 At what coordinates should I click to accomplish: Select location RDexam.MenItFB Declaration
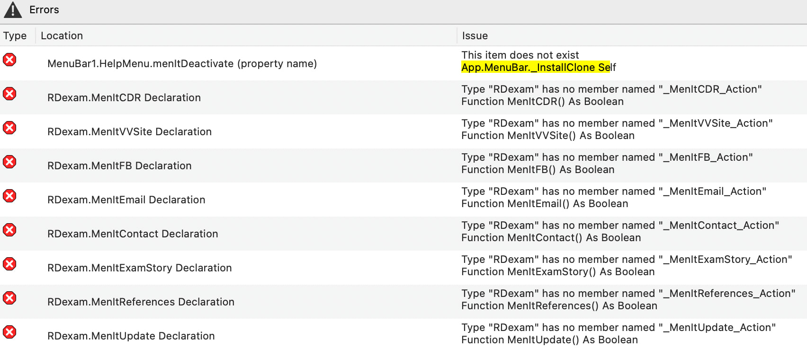coord(120,166)
